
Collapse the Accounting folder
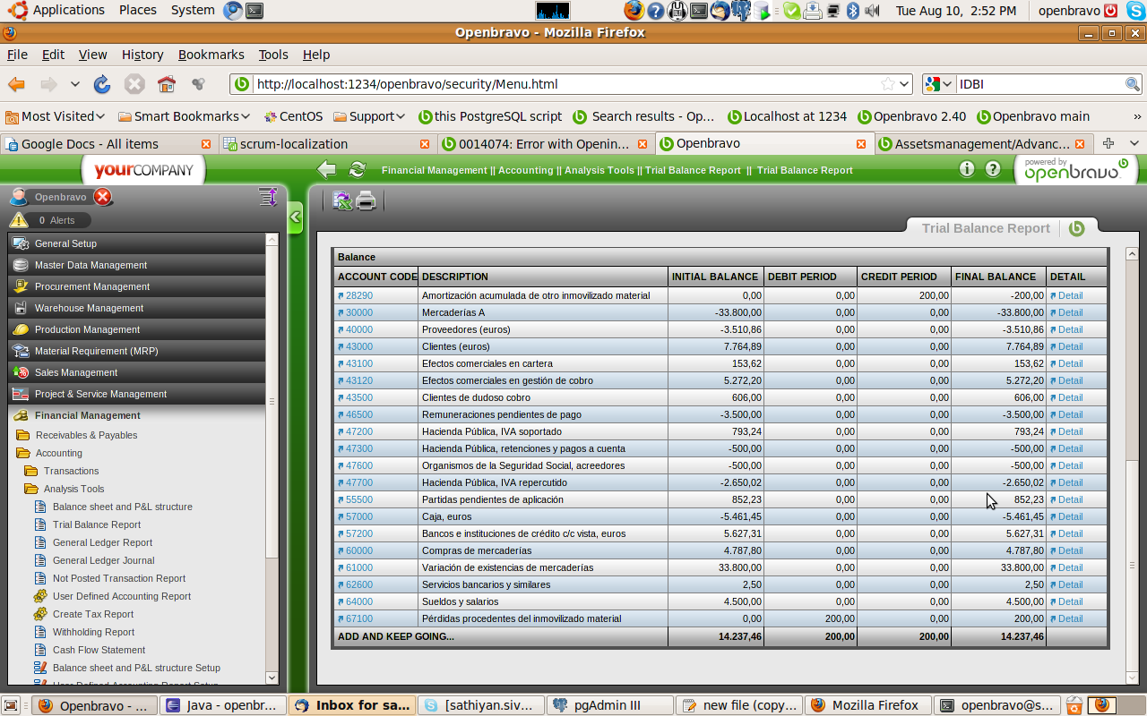[x=23, y=453]
